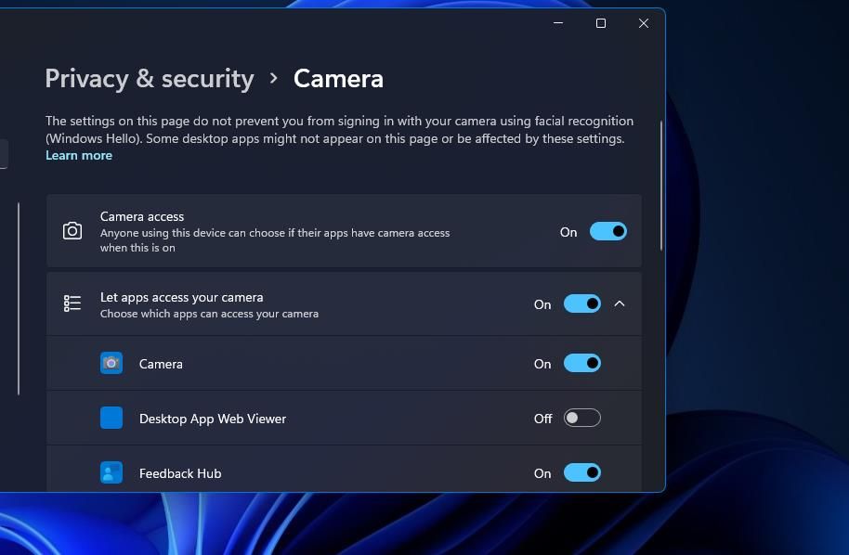The height and width of the screenshot is (555, 849).
Task: Click the Feedback Hub app icon
Action: point(111,472)
